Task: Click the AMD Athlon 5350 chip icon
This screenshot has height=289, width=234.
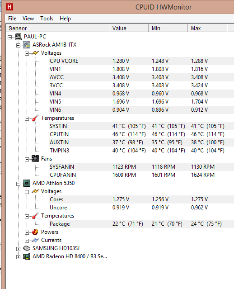Action: 27,183
